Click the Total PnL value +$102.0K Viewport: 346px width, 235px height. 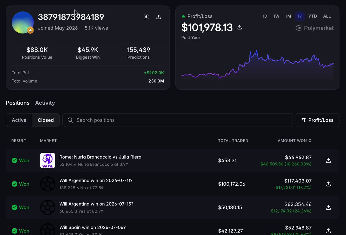tap(154, 73)
